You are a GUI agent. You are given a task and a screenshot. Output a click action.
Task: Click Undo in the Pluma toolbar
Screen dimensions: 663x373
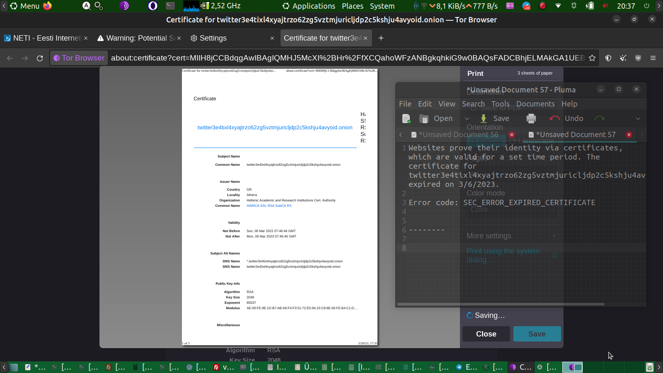566,119
